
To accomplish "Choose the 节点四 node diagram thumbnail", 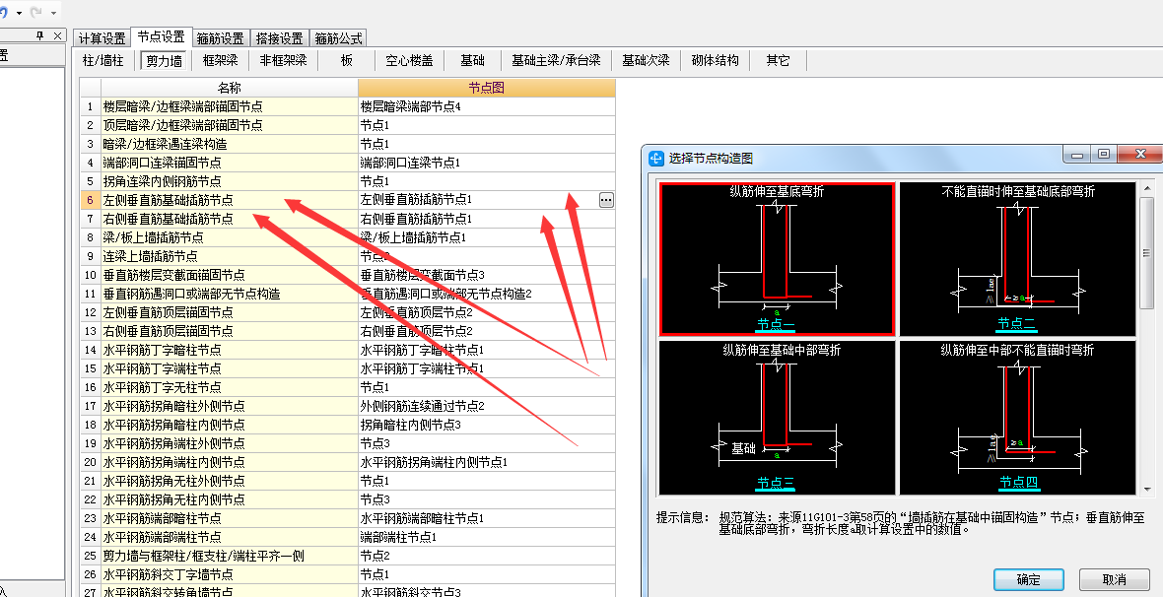I will [x=1017, y=417].
